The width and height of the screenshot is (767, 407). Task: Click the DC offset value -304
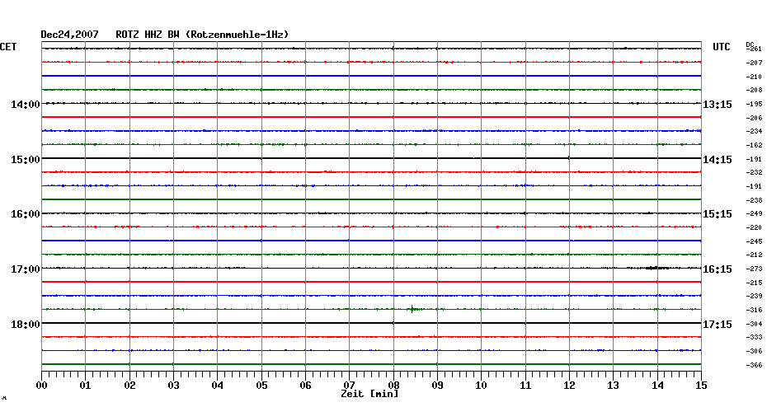(x=754, y=324)
